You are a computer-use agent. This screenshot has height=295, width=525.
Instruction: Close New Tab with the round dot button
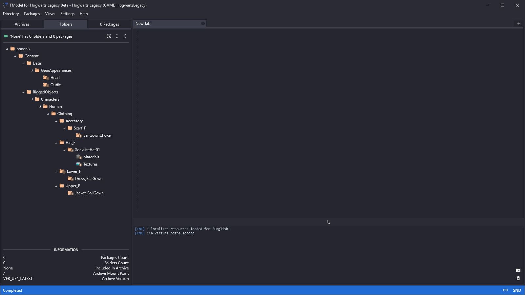203,24
